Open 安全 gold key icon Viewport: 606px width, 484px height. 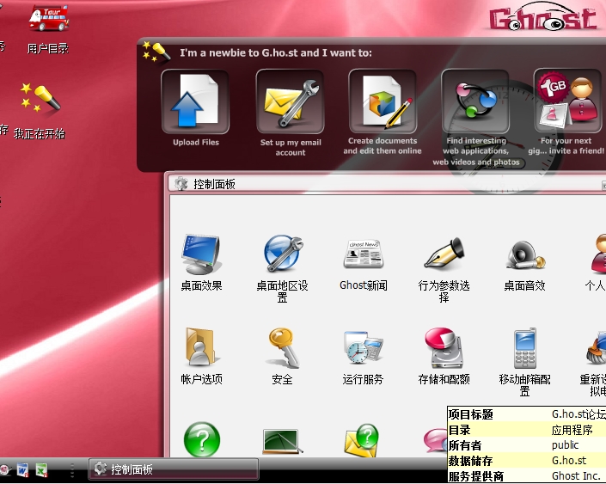click(x=284, y=347)
